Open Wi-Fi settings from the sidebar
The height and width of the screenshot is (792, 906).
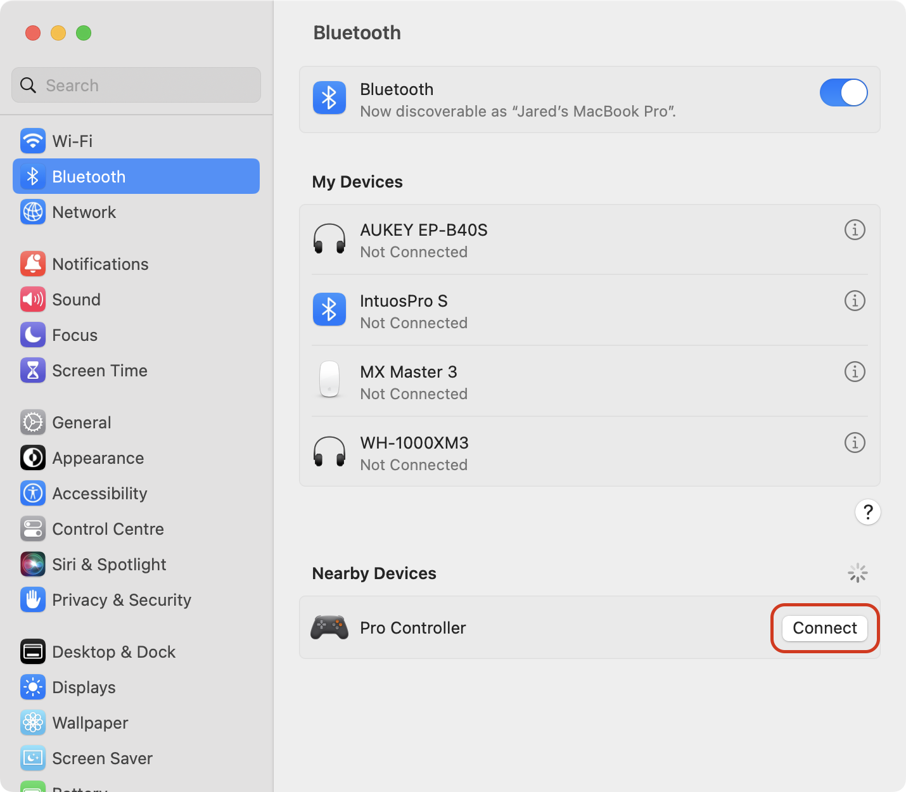click(x=73, y=141)
